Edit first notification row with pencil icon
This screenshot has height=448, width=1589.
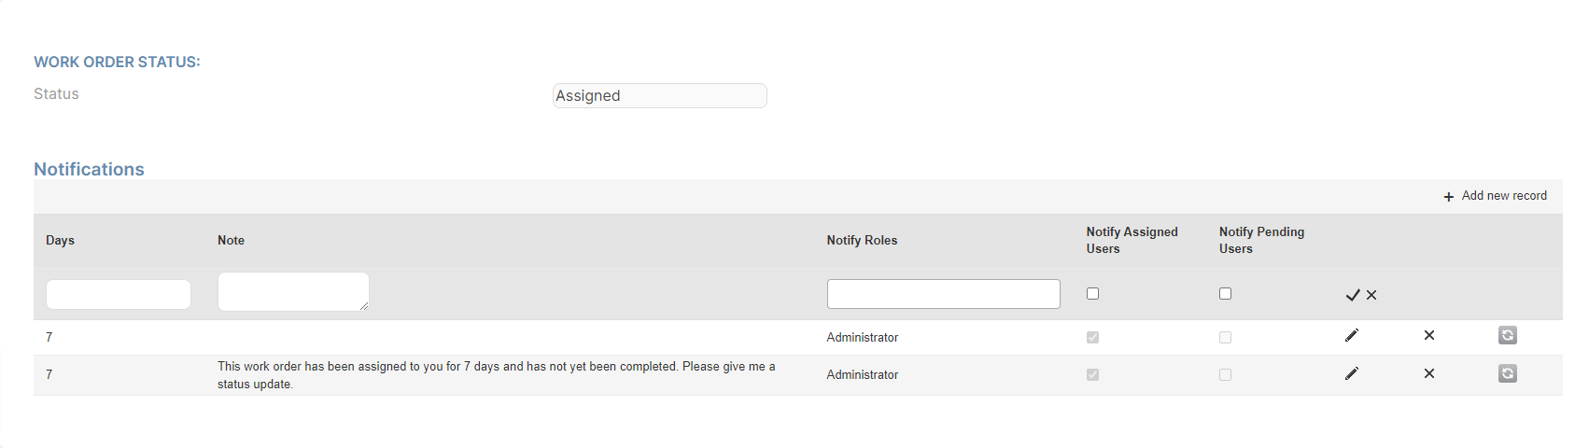click(1351, 335)
